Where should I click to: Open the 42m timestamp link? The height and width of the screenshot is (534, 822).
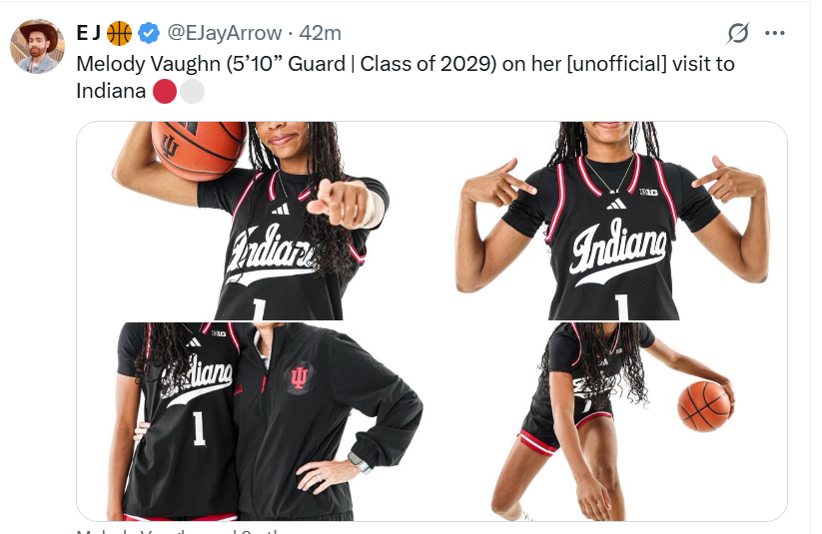(x=320, y=33)
